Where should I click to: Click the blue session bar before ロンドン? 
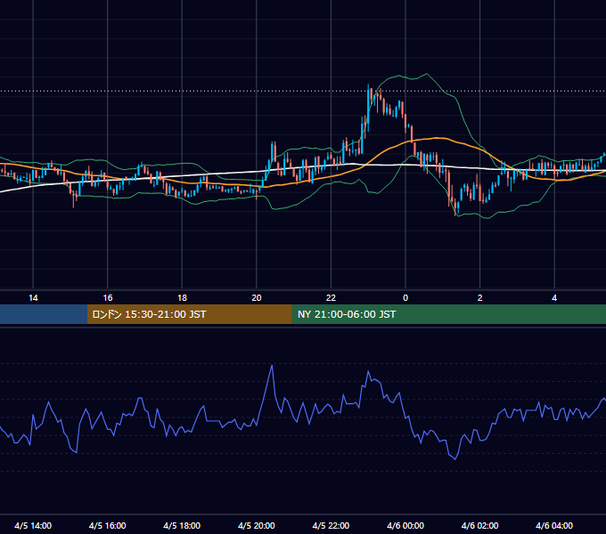coord(44,314)
